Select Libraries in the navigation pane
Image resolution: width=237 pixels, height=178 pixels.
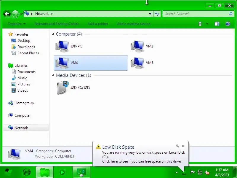[x=21, y=66]
